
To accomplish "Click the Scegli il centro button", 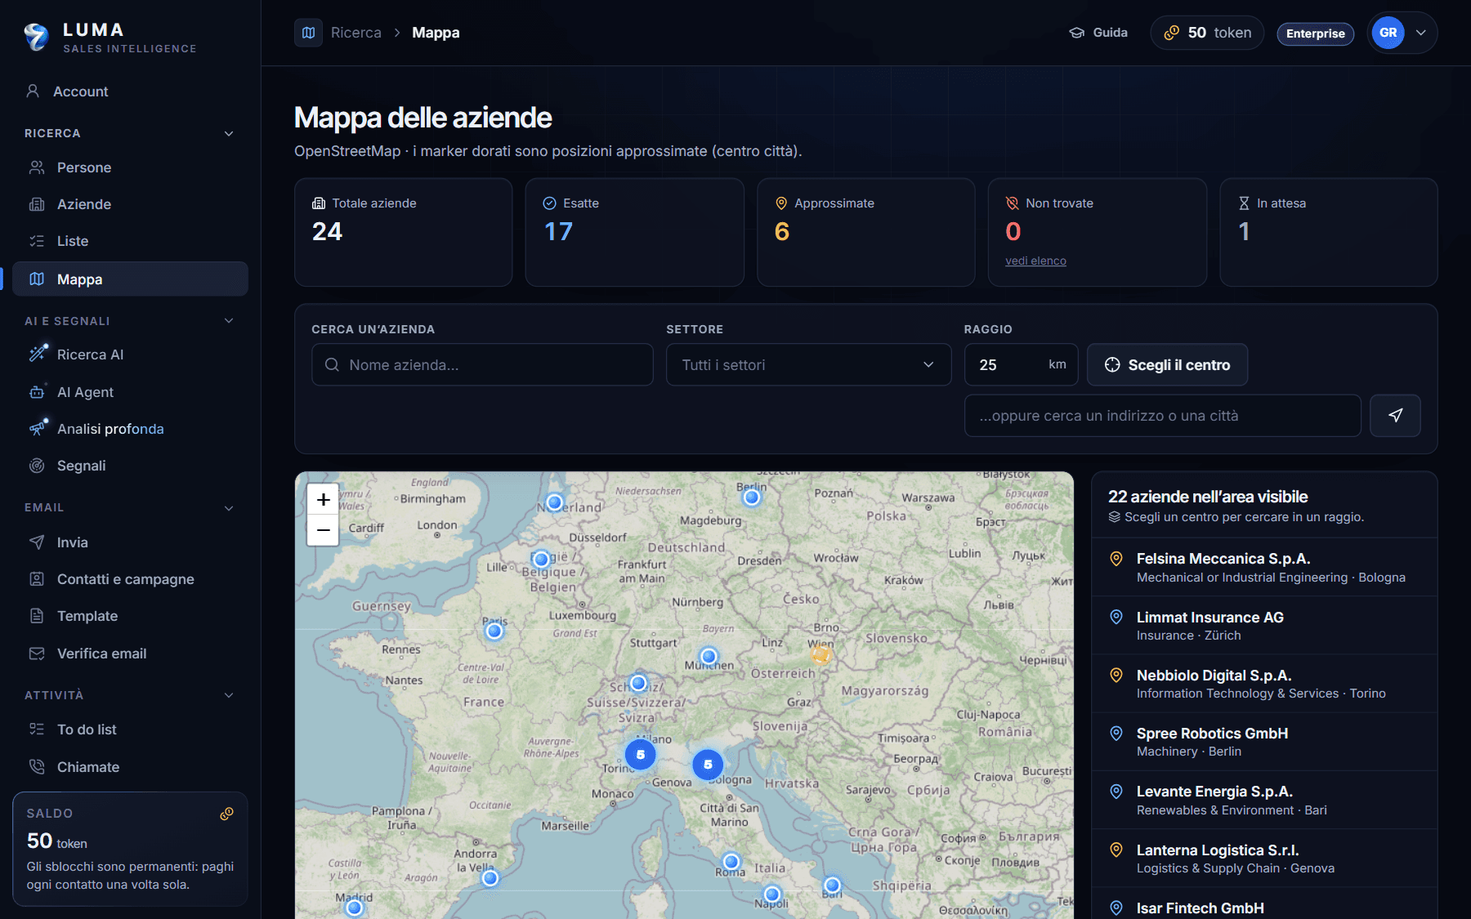I will coord(1167,364).
